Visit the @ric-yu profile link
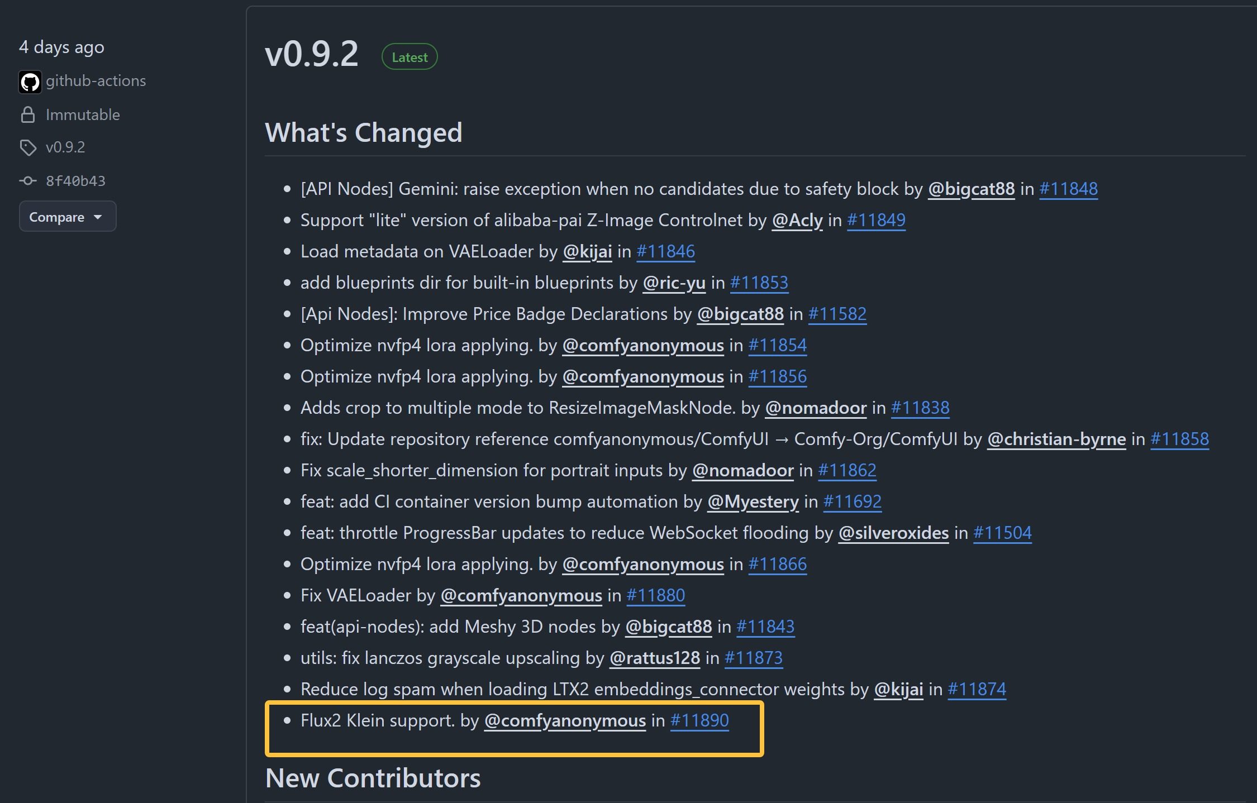Screen dimensions: 1257x803 674,283
